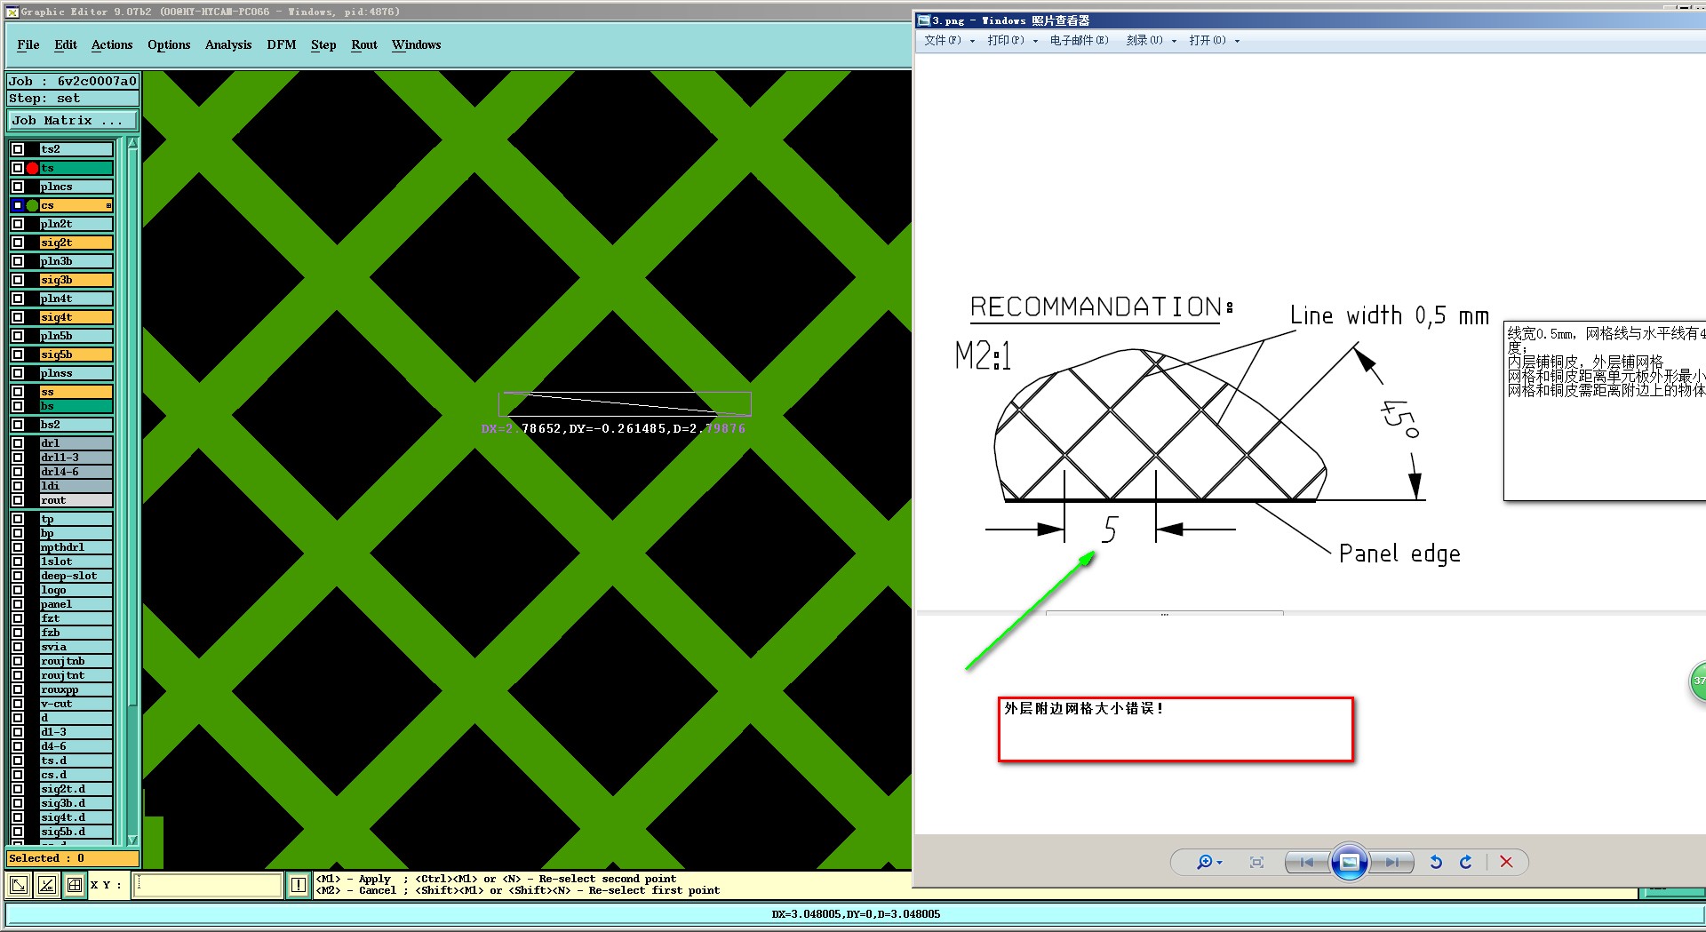Click the green round badge at right edge
This screenshot has height=932, width=1706.
1697,681
